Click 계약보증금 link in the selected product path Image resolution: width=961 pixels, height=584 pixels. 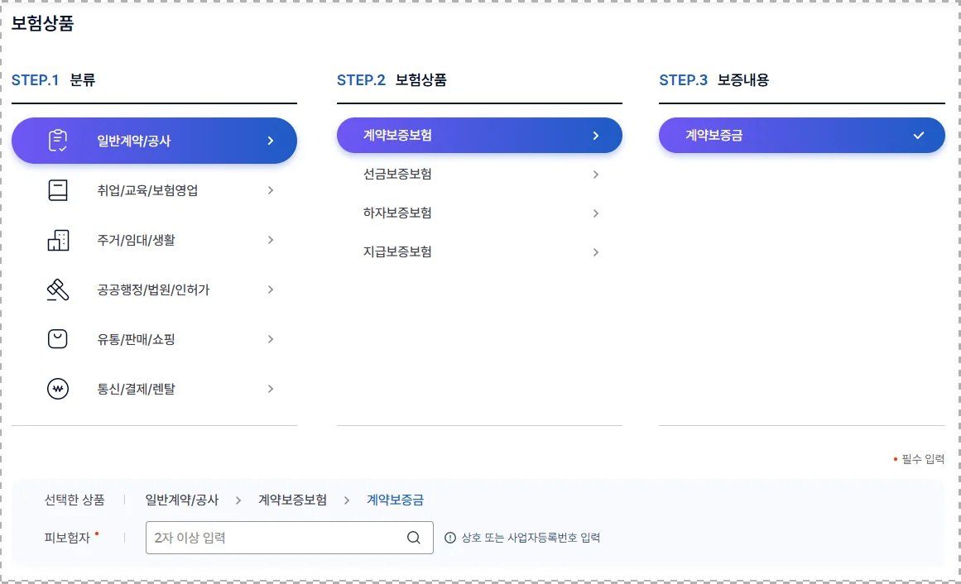(x=396, y=500)
